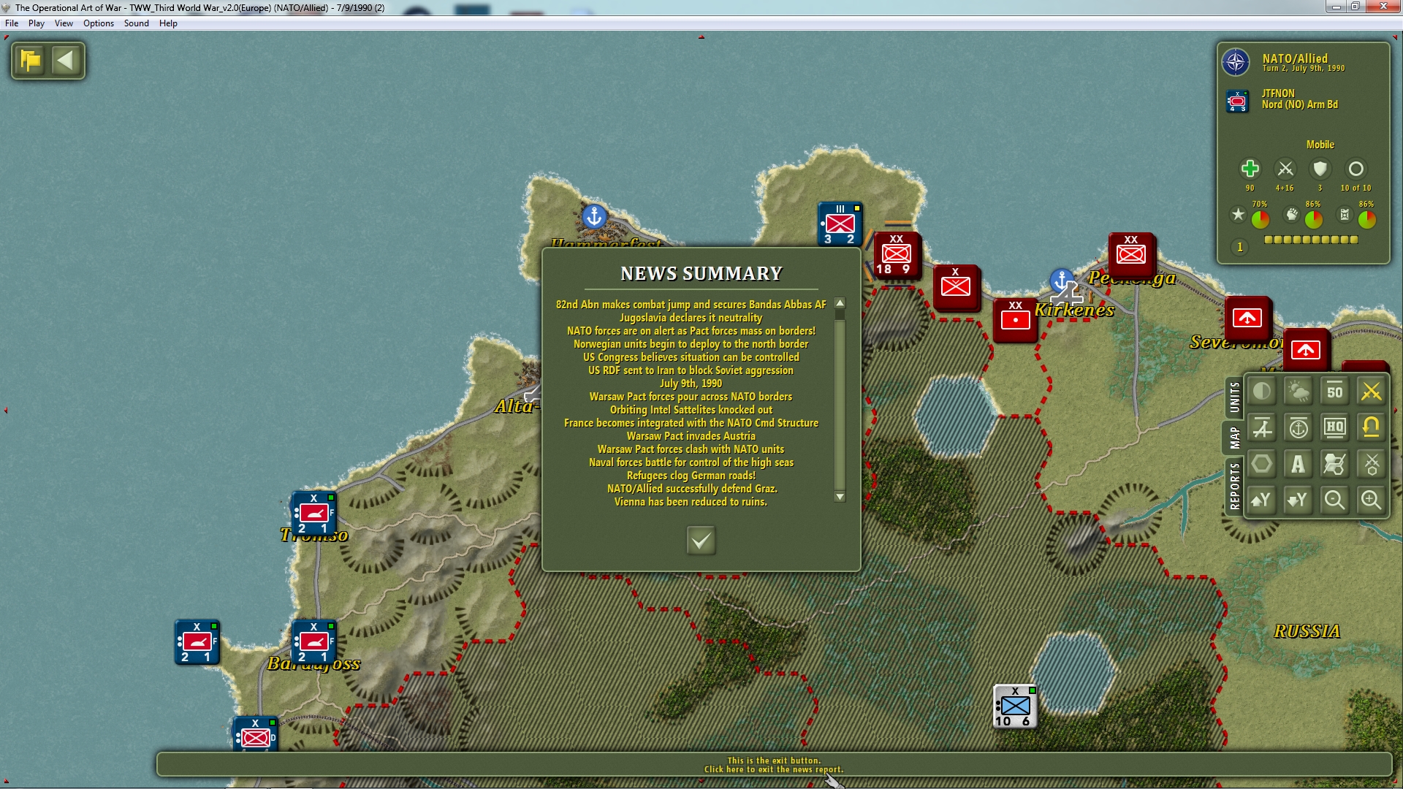Zoom out the map with the minus magnifier
The width and height of the screenshot is (1403, 789).
1335,500
